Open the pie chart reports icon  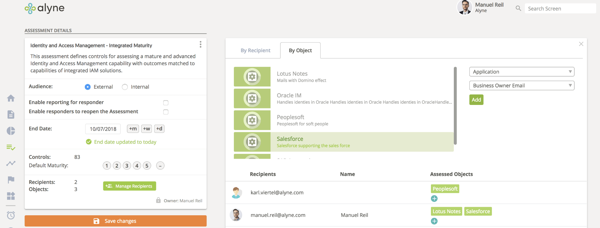[x=11, y=131]
